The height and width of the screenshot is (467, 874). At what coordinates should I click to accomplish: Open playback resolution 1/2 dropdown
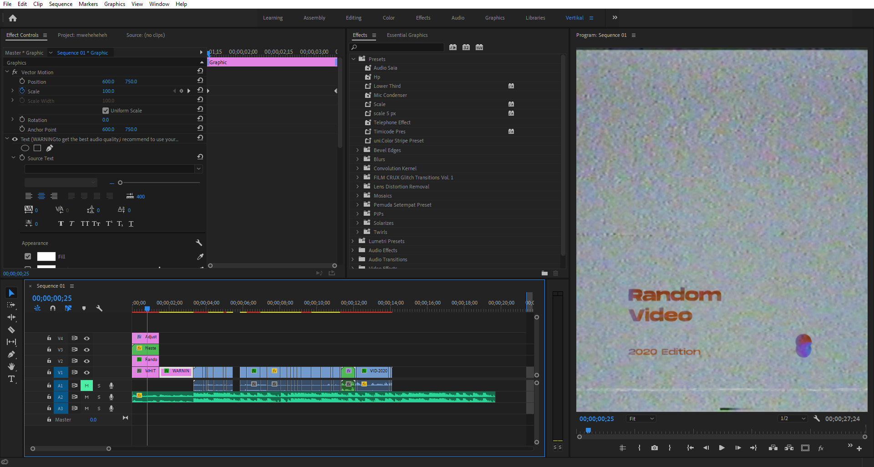[793, 418]
